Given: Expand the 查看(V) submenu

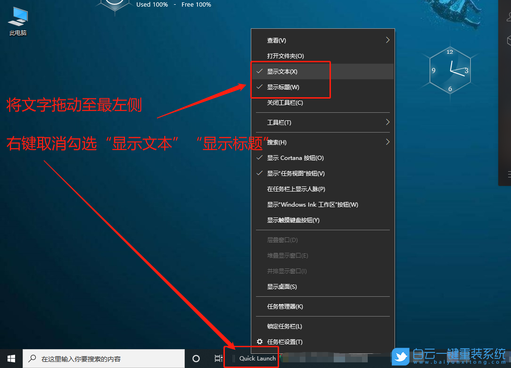Looking at the screenshot, I should click(276, 40).
